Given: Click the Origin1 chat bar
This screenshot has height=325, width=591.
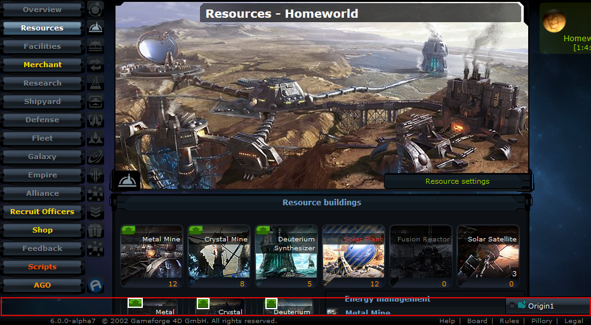Looking at the screenshot, I should coord(548,306).
